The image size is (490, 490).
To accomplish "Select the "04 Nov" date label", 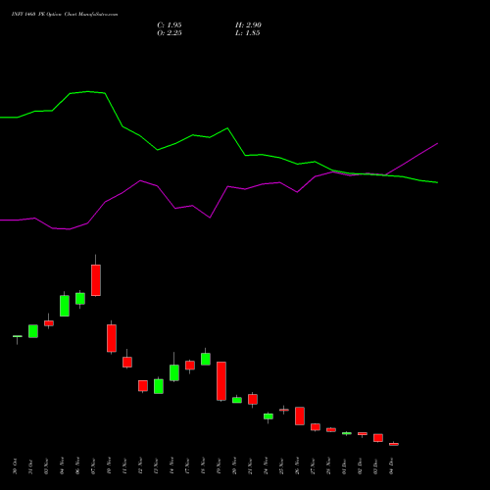I will tap(62, 466).
